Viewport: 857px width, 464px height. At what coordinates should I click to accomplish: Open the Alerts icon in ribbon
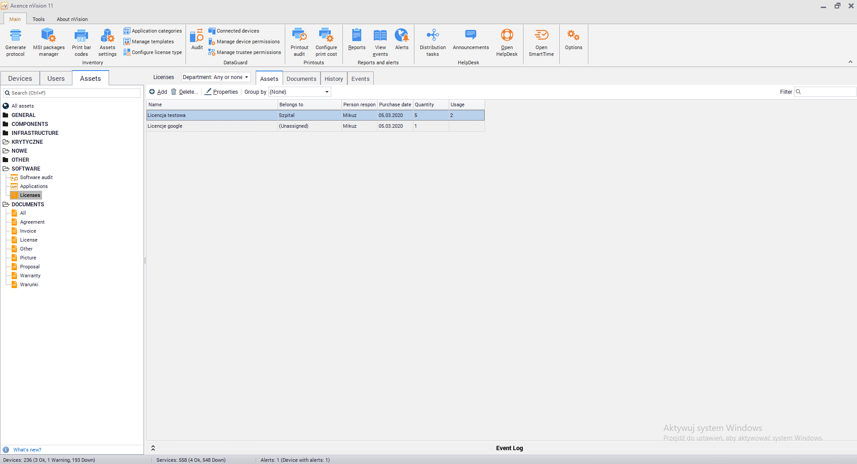pos(401,36)
